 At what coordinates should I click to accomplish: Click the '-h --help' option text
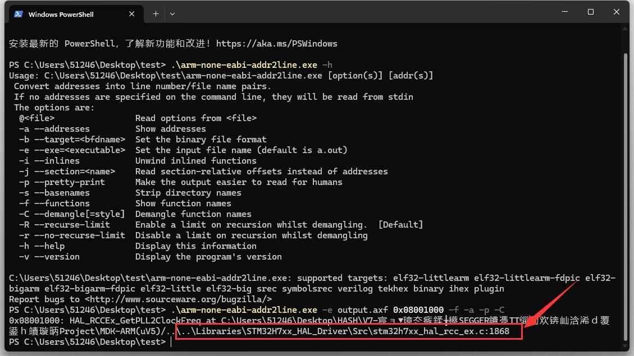(x=42, y=246)
